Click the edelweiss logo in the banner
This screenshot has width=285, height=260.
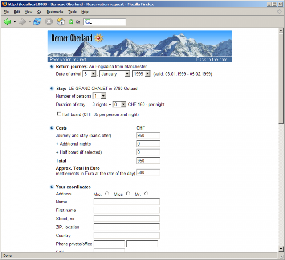[x=98, y=38]
